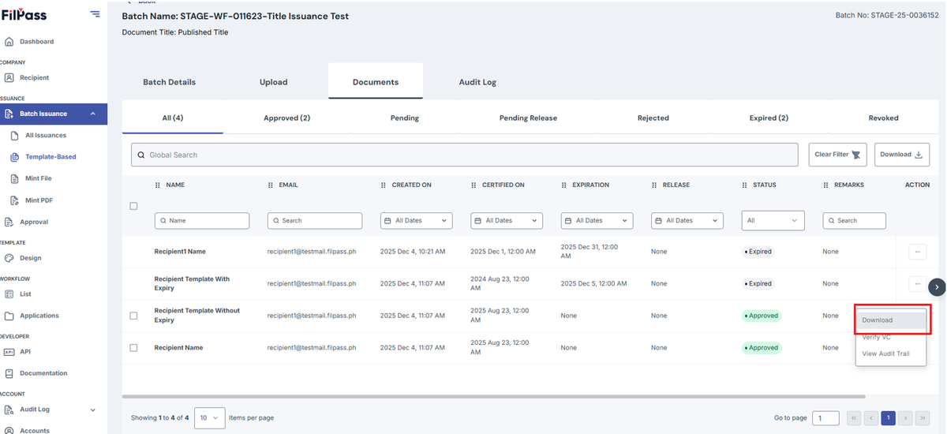Click the drag handle beside REMARKS column
Viewport: 947px width, 434px height.
[x=825, y=185]
